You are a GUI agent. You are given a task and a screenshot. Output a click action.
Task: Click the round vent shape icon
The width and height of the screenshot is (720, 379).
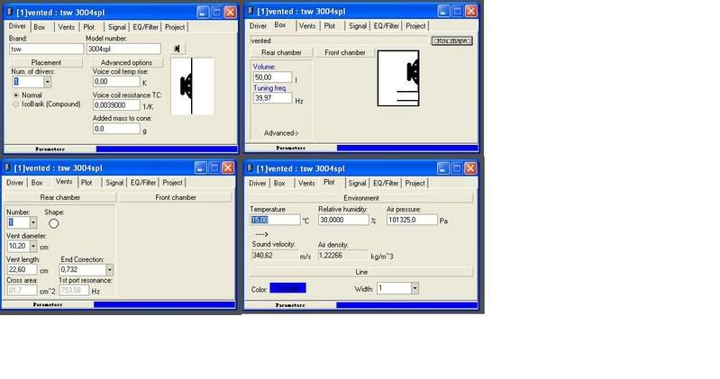(x=53, y=223)
